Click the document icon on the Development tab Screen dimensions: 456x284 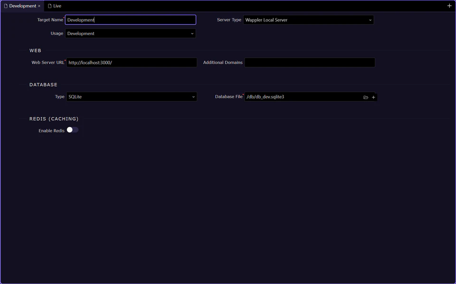click(6, 6)
